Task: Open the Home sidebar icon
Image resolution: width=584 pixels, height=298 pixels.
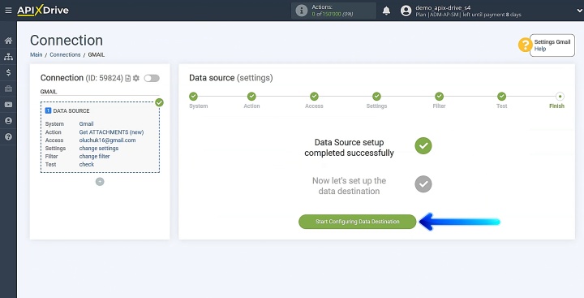Action: pos(8,41)
